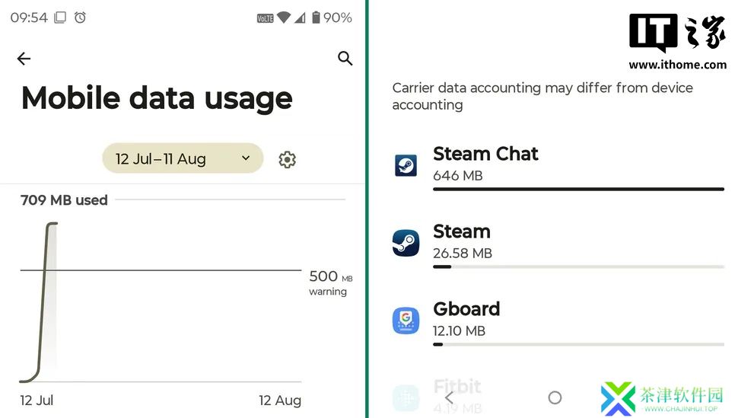Open Steam 26.58 MB usage entry

click(558, 245)
